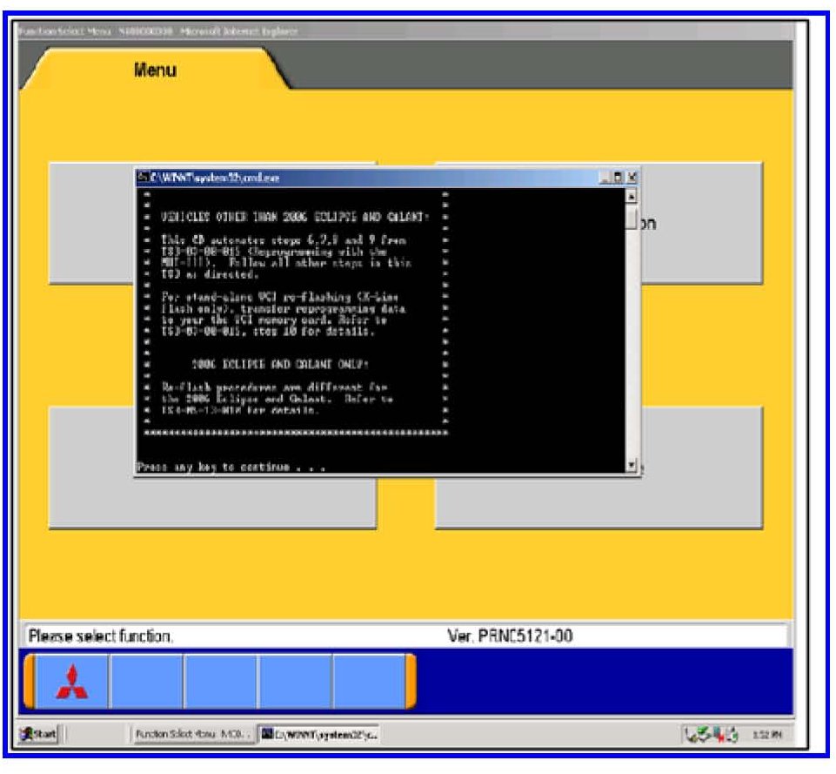Screen dimensions: 836x774
Task: Click the Mitsubishi logo button
Action: tap(72, 683)
